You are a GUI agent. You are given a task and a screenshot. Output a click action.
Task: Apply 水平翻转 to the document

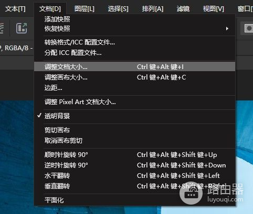click(x=134, y=176)
